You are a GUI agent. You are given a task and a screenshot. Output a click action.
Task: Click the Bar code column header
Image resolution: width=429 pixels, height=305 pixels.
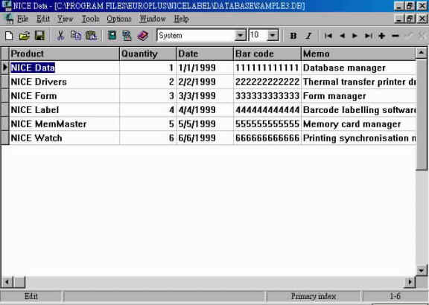(x=267, y=54)
